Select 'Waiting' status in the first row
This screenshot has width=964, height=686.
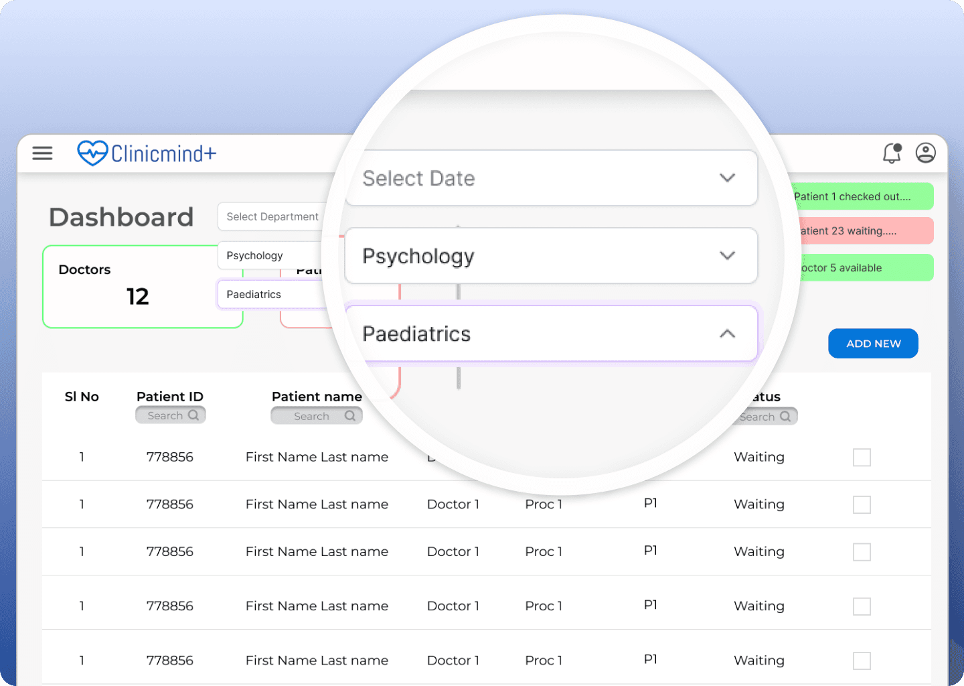(759, 457)
